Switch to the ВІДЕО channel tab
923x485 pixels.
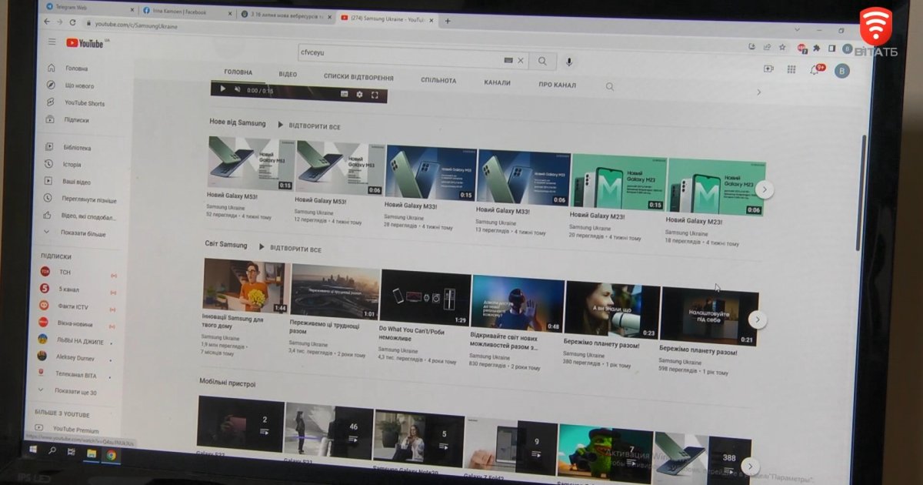[x=288, y=75]
